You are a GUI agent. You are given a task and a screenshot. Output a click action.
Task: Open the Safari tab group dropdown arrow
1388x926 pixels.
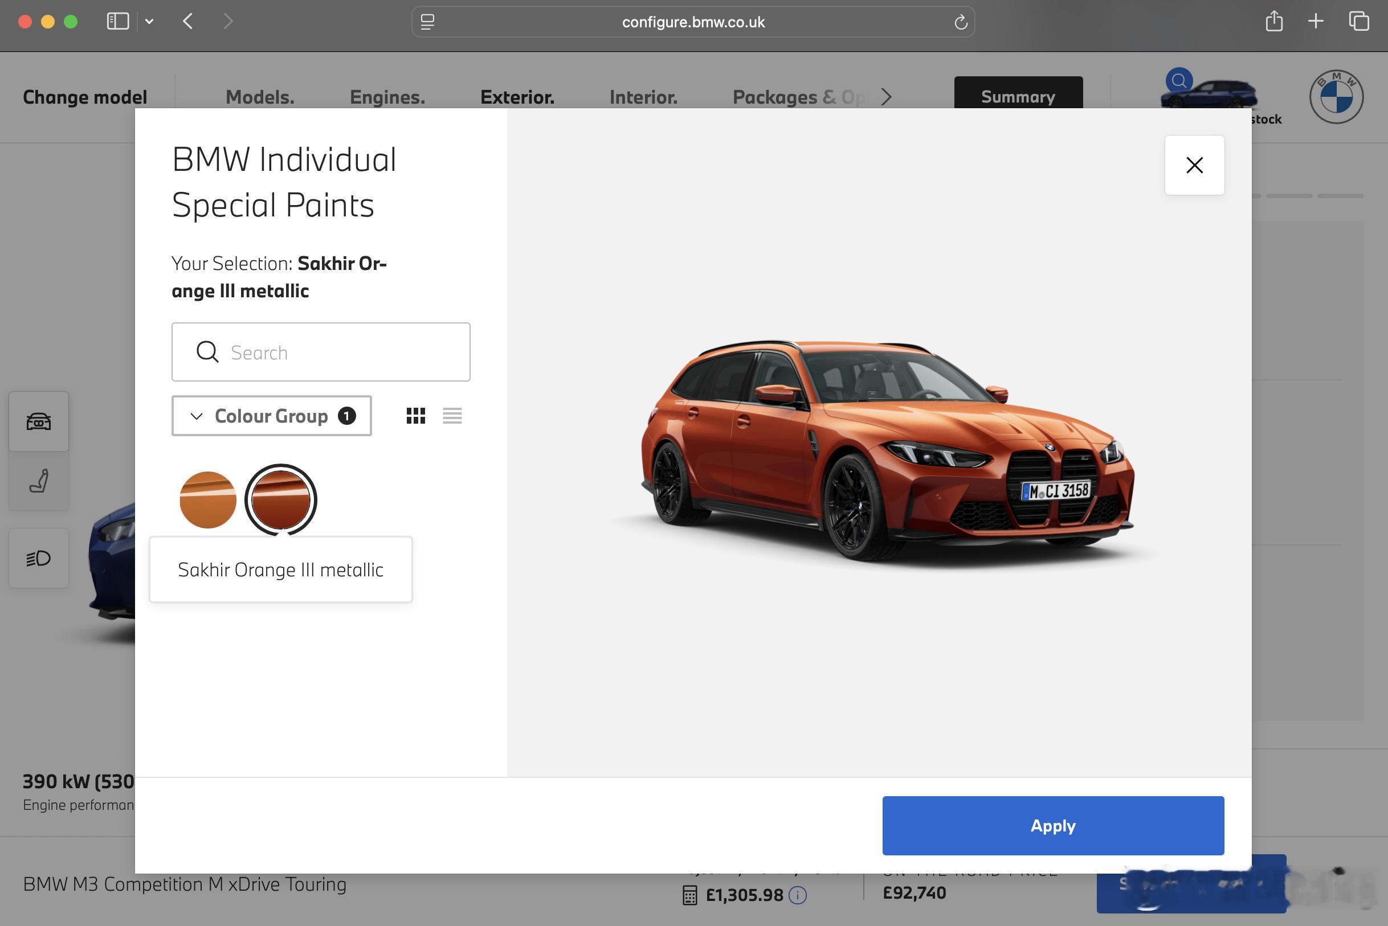[x=149, y=22]
